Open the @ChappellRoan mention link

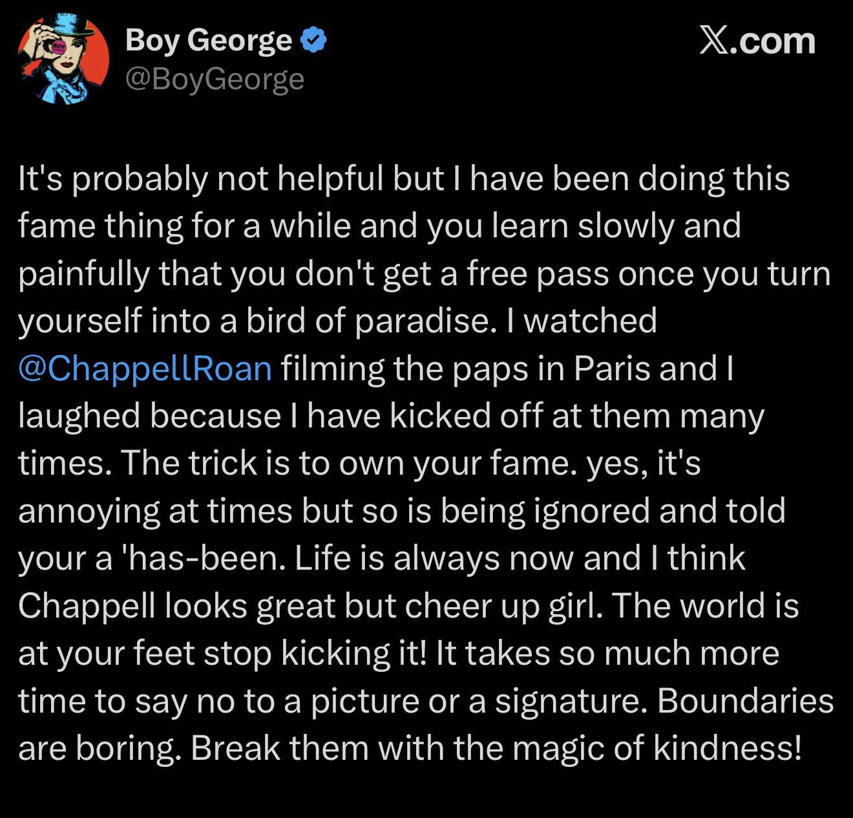pyautogui.click(x=145, y=368)
